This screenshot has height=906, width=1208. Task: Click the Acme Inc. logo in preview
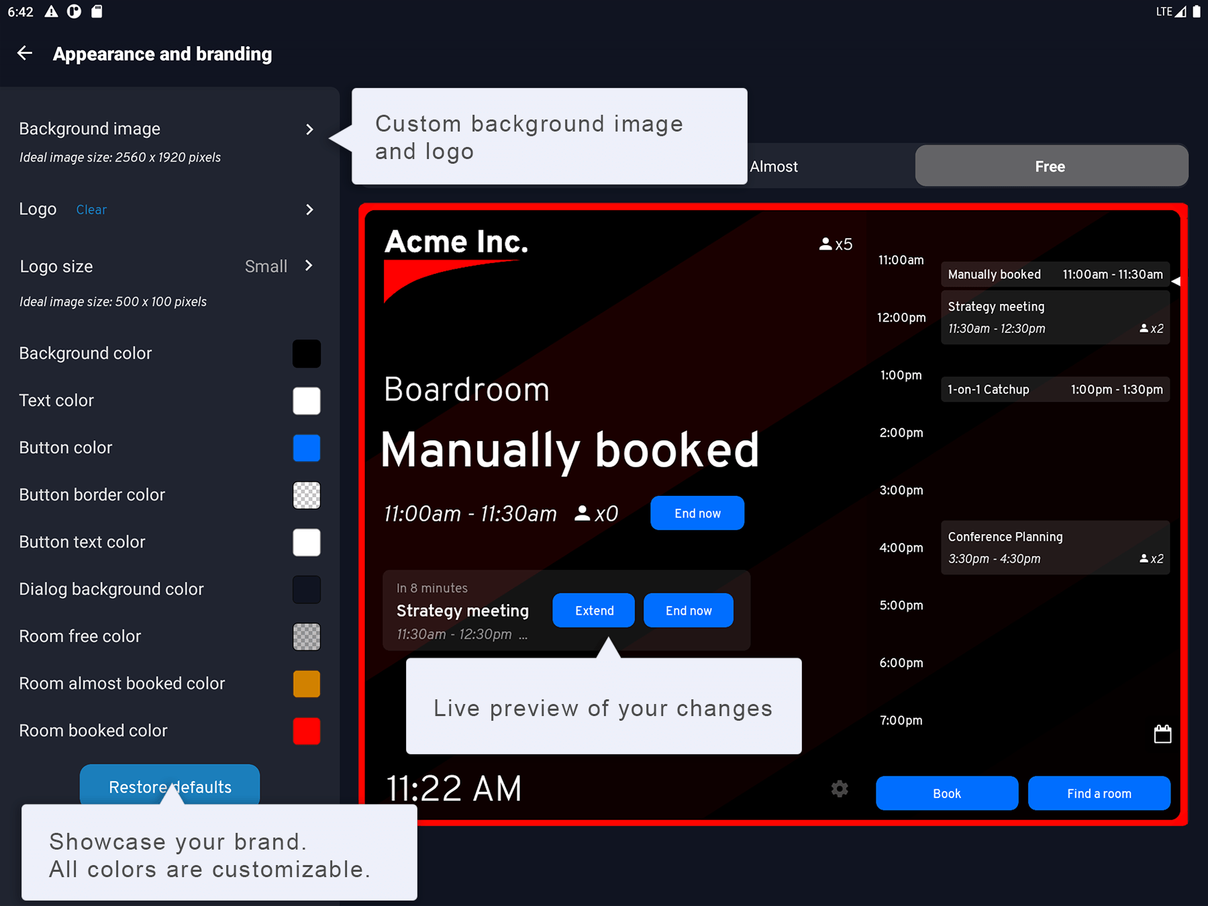click(x=456, y=265)
